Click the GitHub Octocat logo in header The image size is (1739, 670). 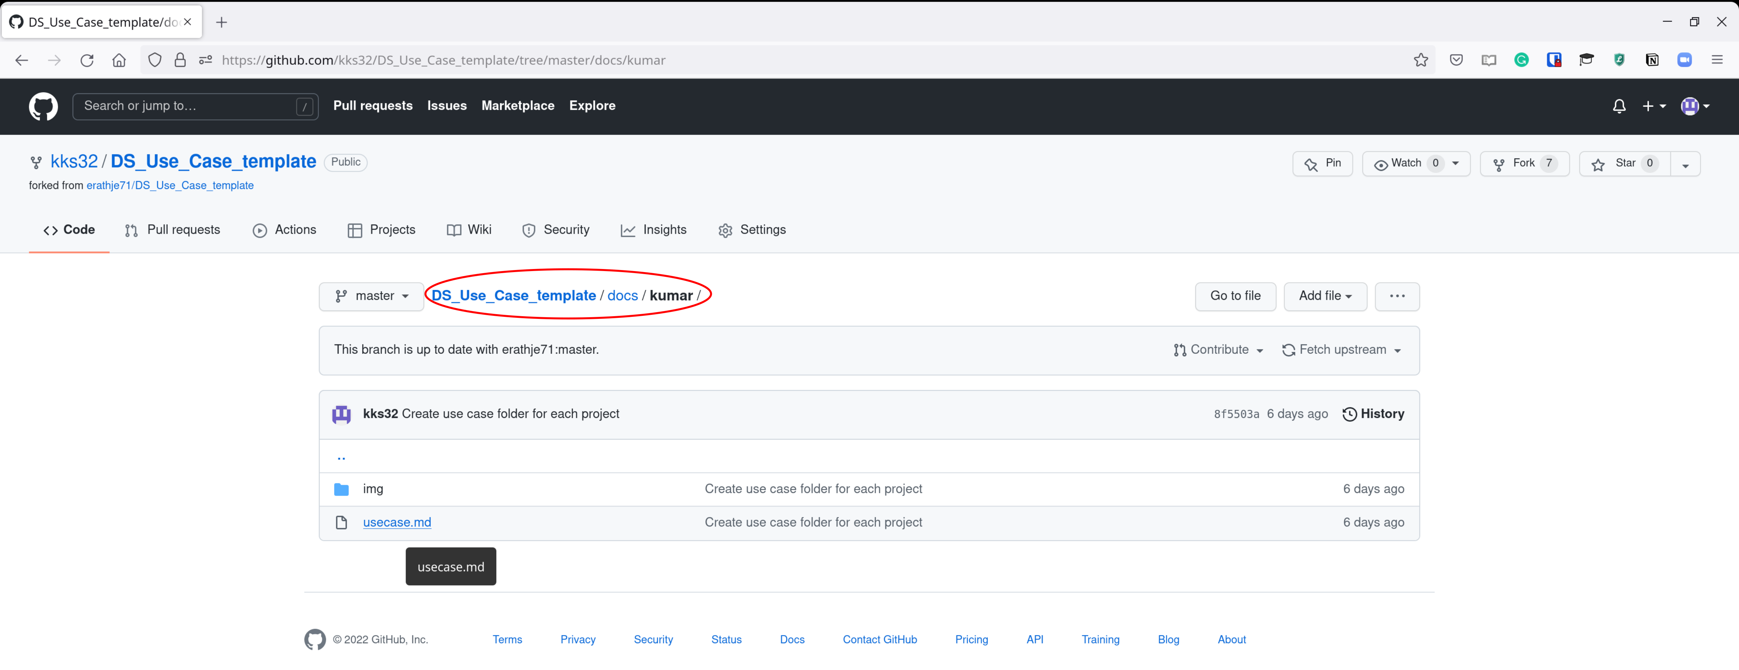pos(43,106)
